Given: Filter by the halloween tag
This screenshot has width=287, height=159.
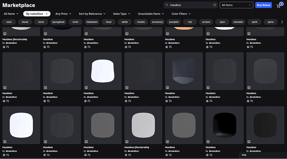Looking at the screenshot, I should 92,22.
